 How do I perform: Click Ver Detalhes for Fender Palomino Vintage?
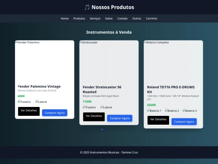29,111
